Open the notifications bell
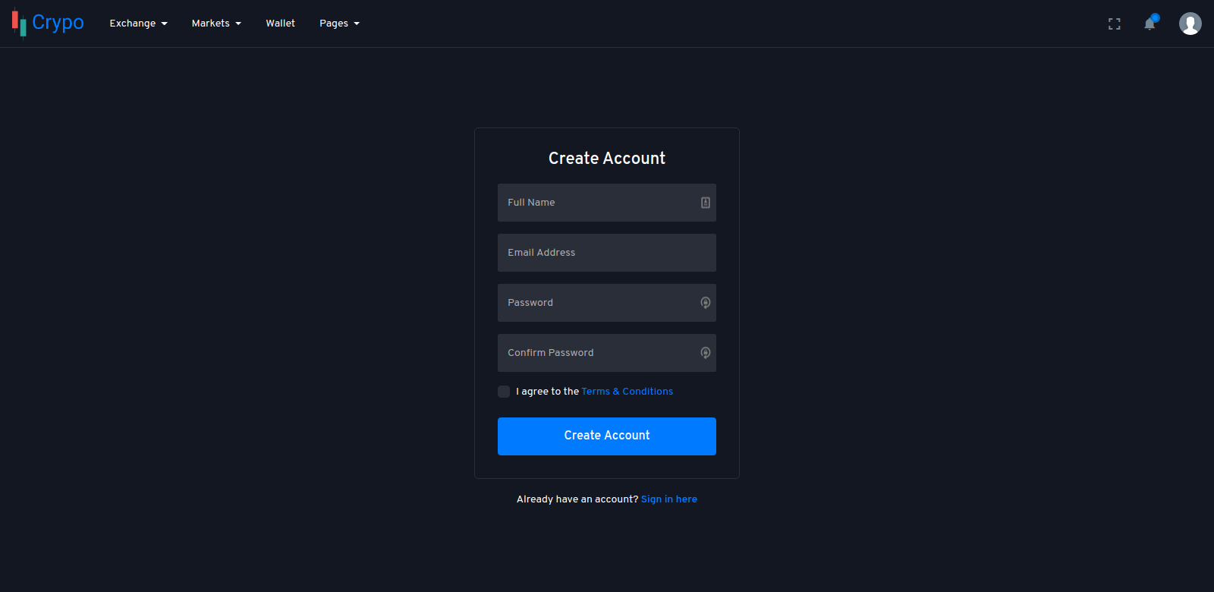Viewport: 1214px width, 592px height. click(1150, 24)
